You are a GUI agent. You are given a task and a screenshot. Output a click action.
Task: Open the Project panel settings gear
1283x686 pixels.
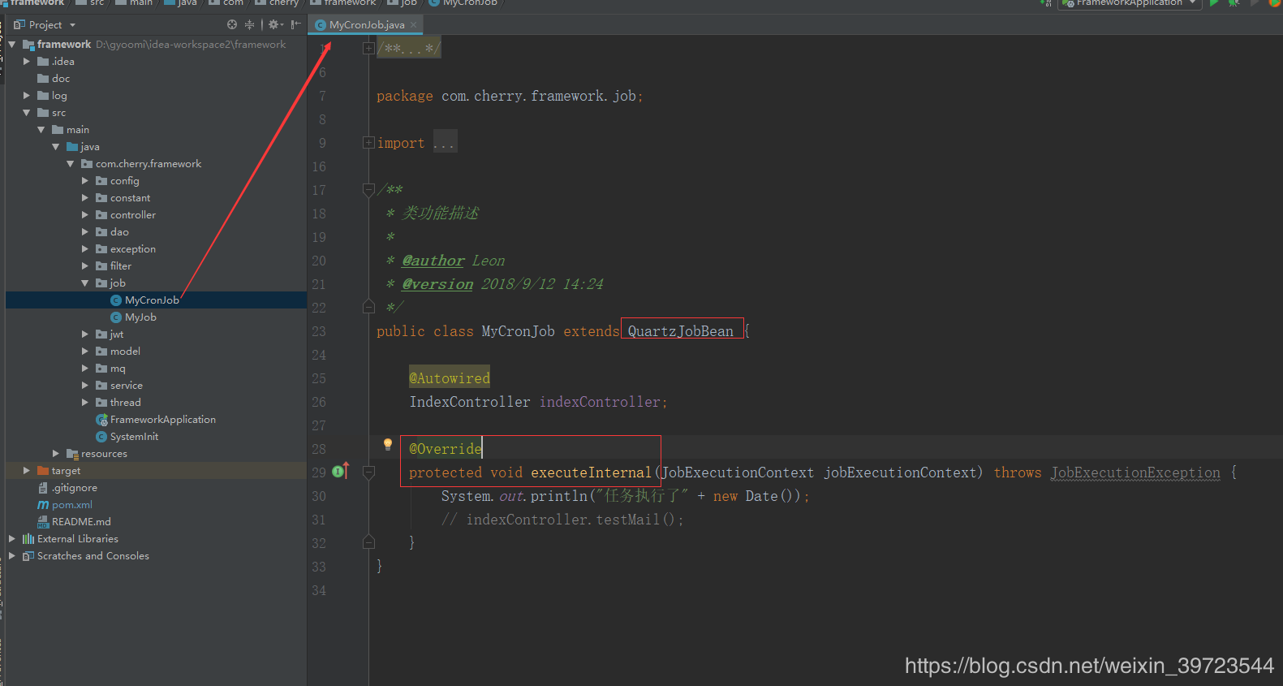274,24
